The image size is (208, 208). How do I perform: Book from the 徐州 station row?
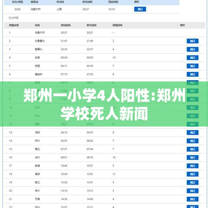pos(192,158)
